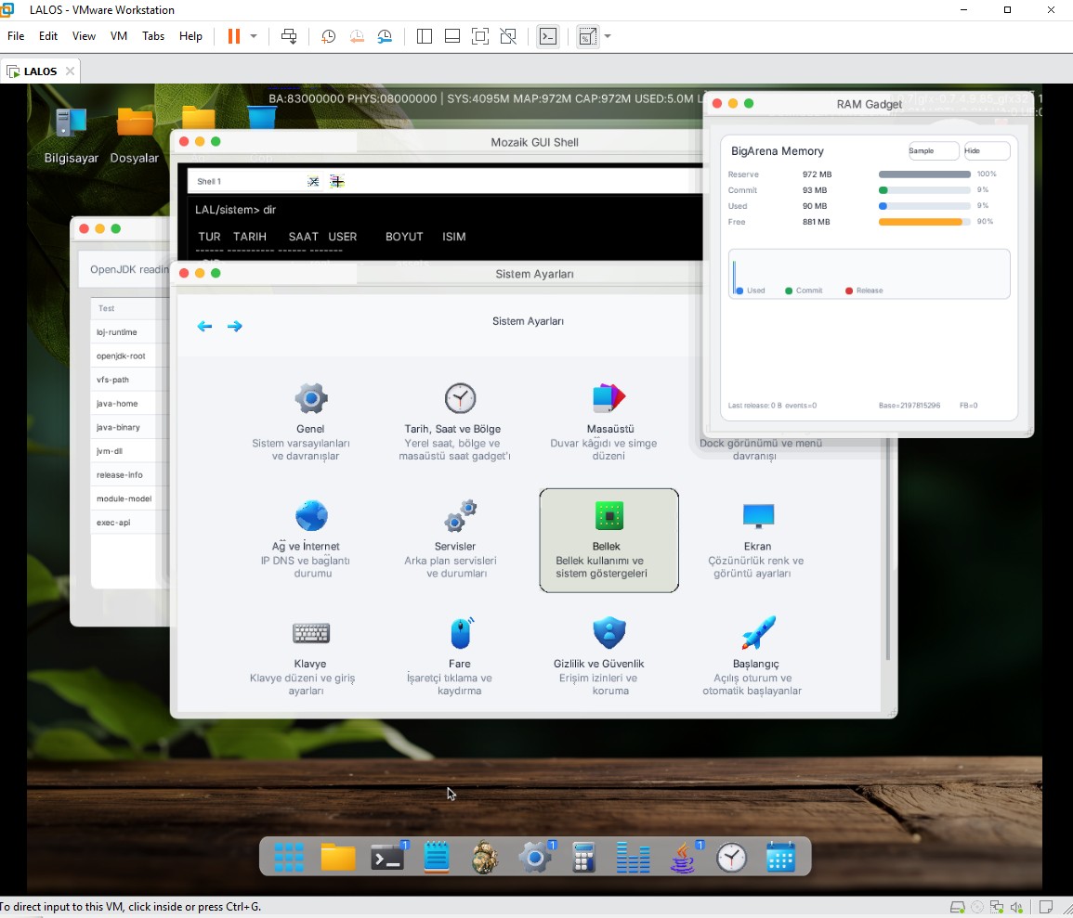This screenshot has width=1073, height=918.
Task: Expand the pause button dropdown arrow
Action: pos(254,36)
